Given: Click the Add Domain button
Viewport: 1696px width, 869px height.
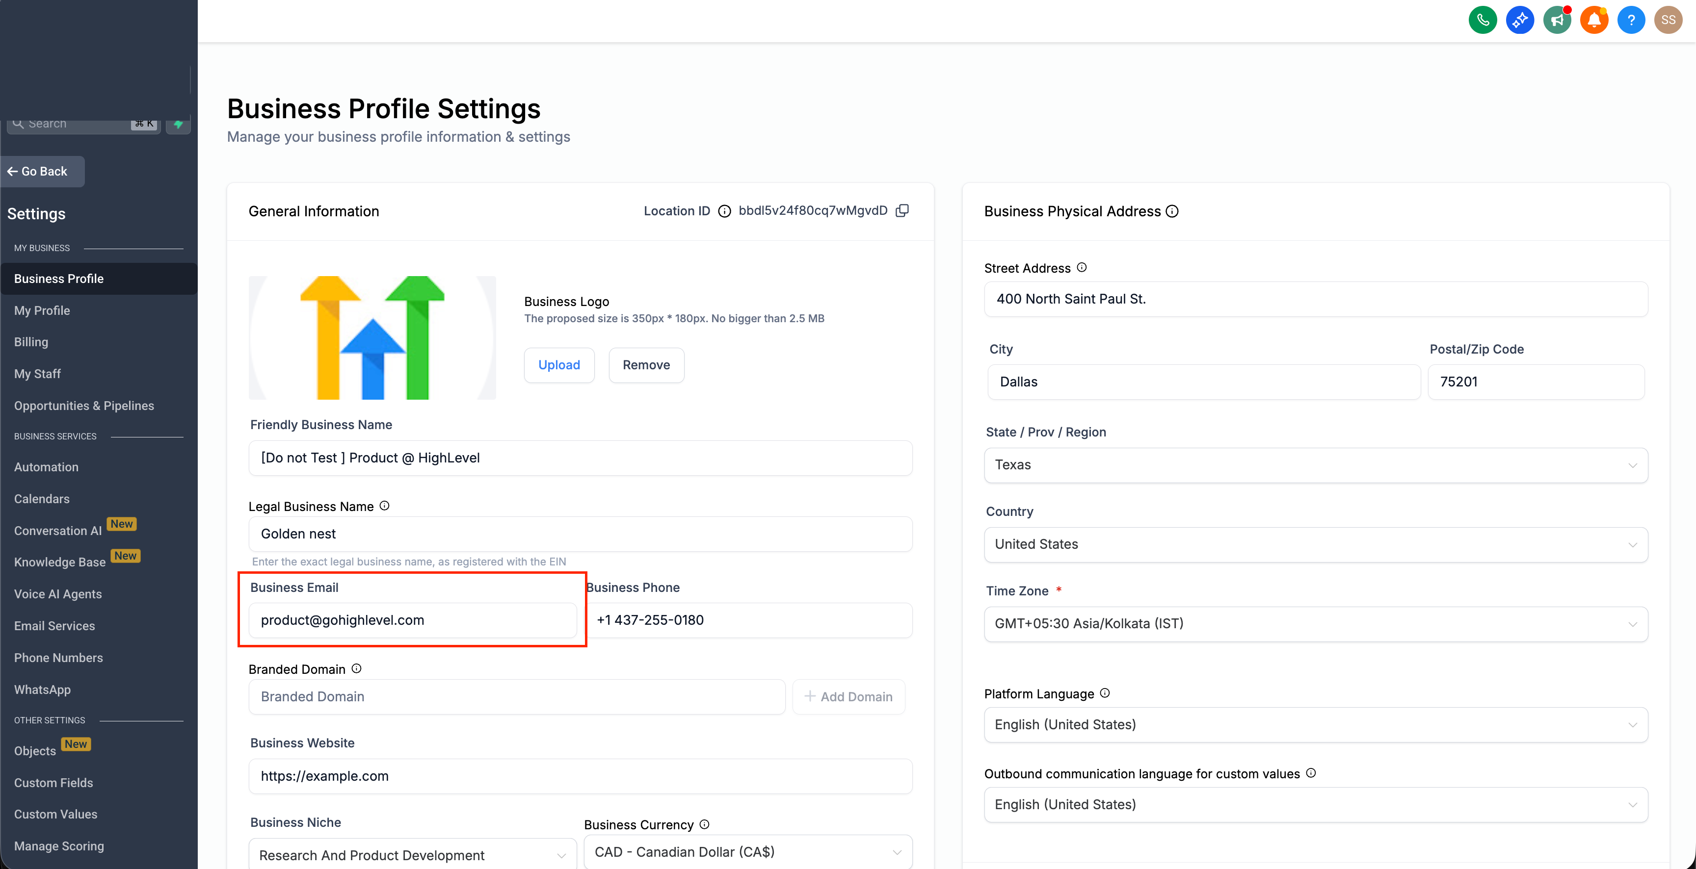Looking at the screenshot, I should coord(848,697).
